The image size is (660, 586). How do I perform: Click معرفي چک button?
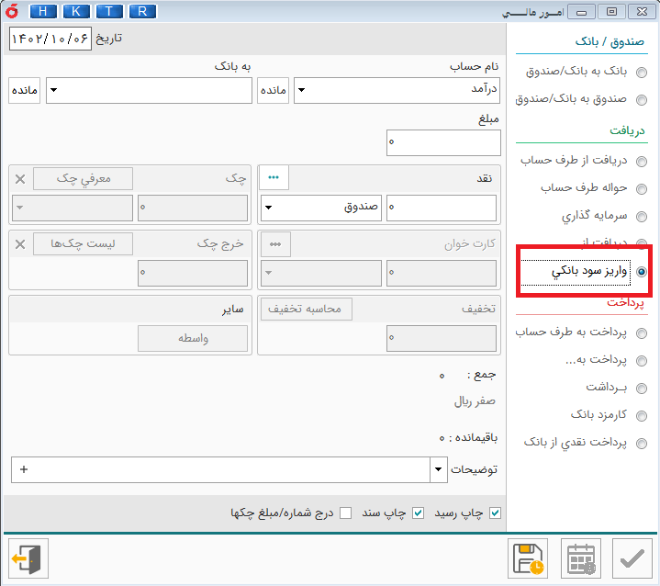(x=83, y=178)
